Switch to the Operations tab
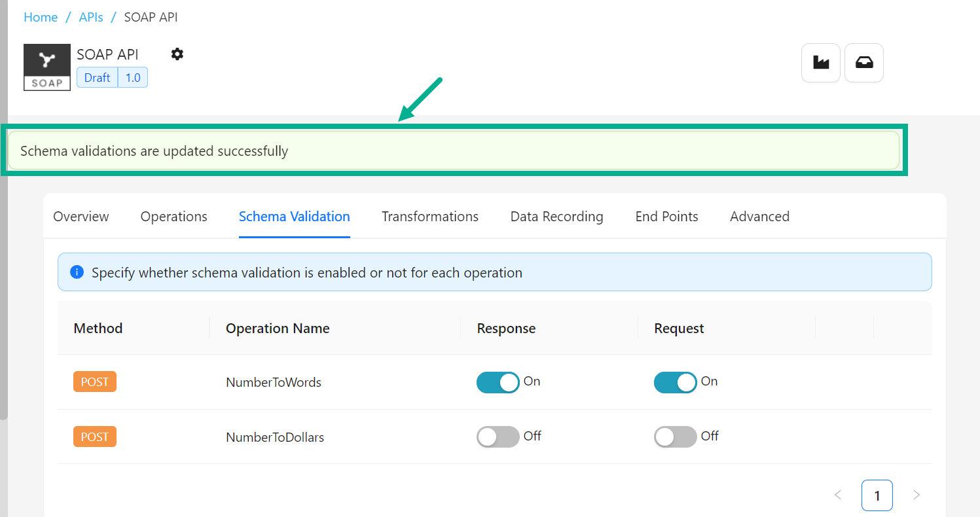The width and height of the screenshot is (980, 517). tap(173, 217)
